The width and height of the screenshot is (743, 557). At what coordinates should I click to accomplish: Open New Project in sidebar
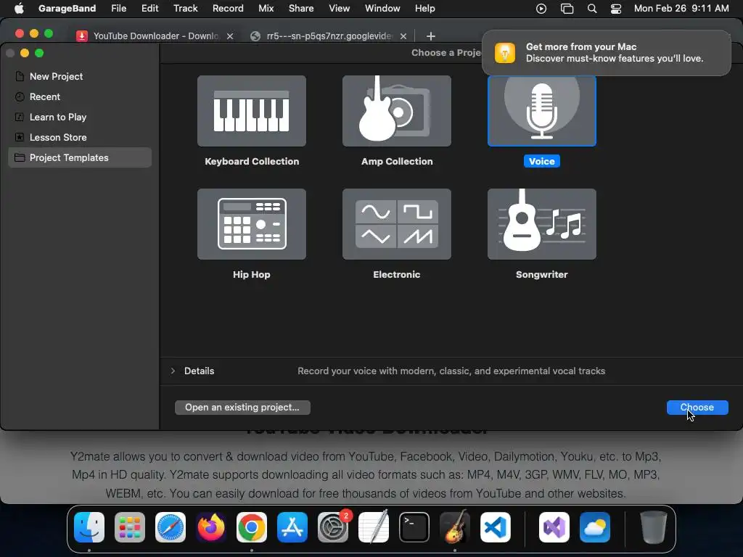tap(80, 76)
